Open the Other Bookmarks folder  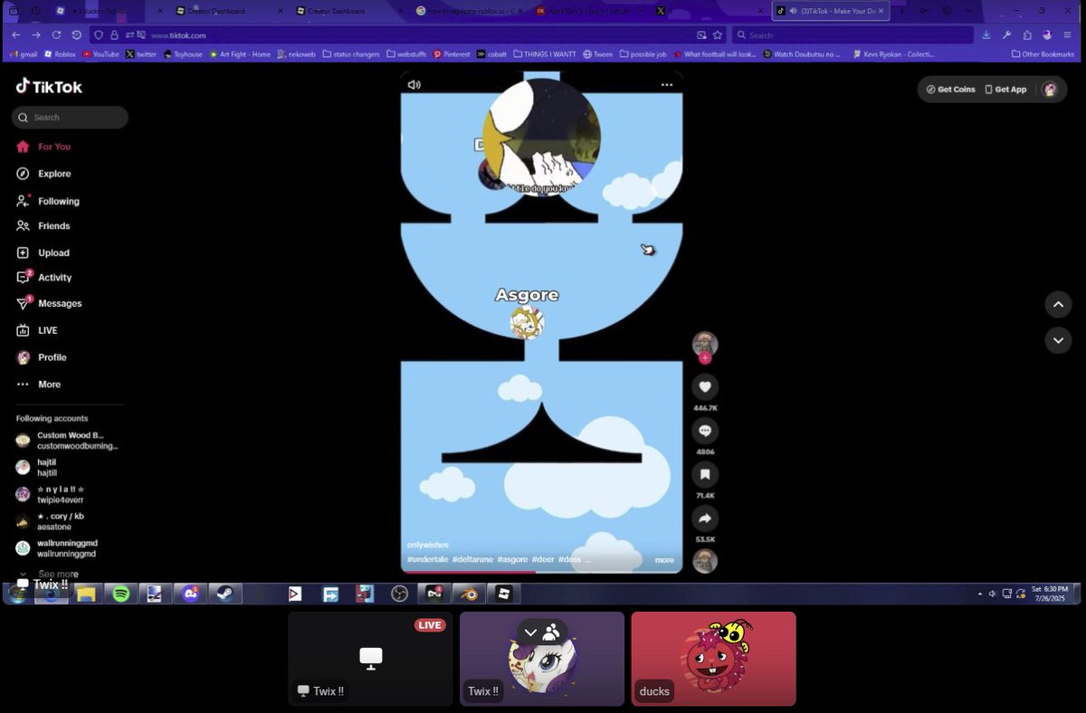click(1043, 54)
